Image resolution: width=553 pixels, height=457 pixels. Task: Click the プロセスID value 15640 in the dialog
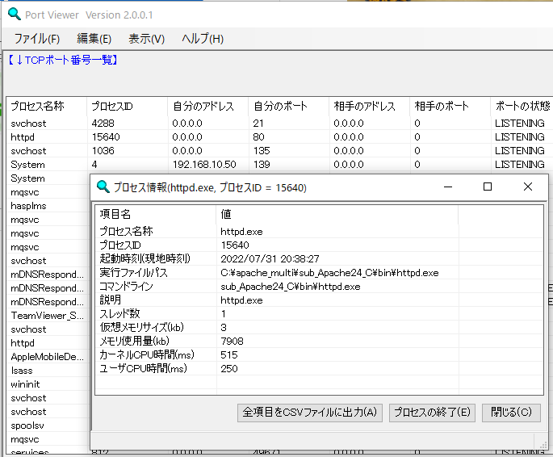tap(235, 245)
